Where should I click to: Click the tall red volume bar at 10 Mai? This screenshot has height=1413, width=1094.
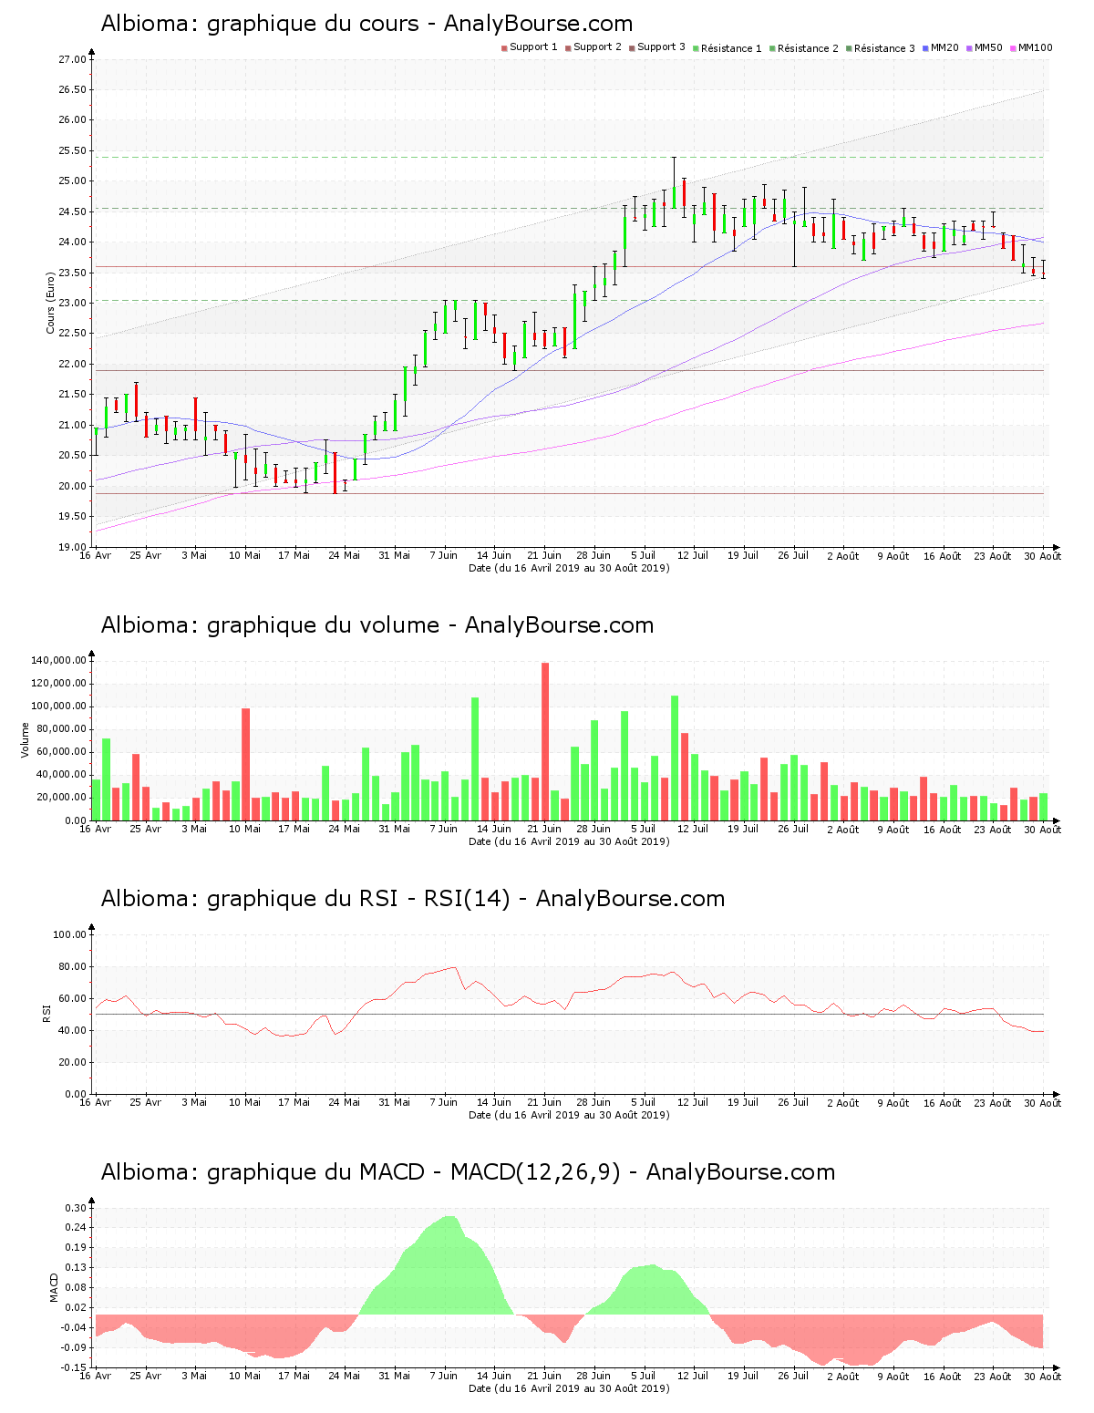(x=245, y=764)
